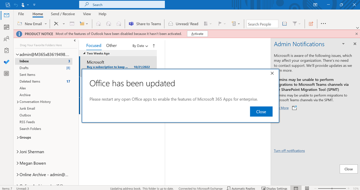Image resolution: width=360 pixels, height=190 pixels.
Task: Click the Activate button in product notice
Action: (x=197, y=34)
